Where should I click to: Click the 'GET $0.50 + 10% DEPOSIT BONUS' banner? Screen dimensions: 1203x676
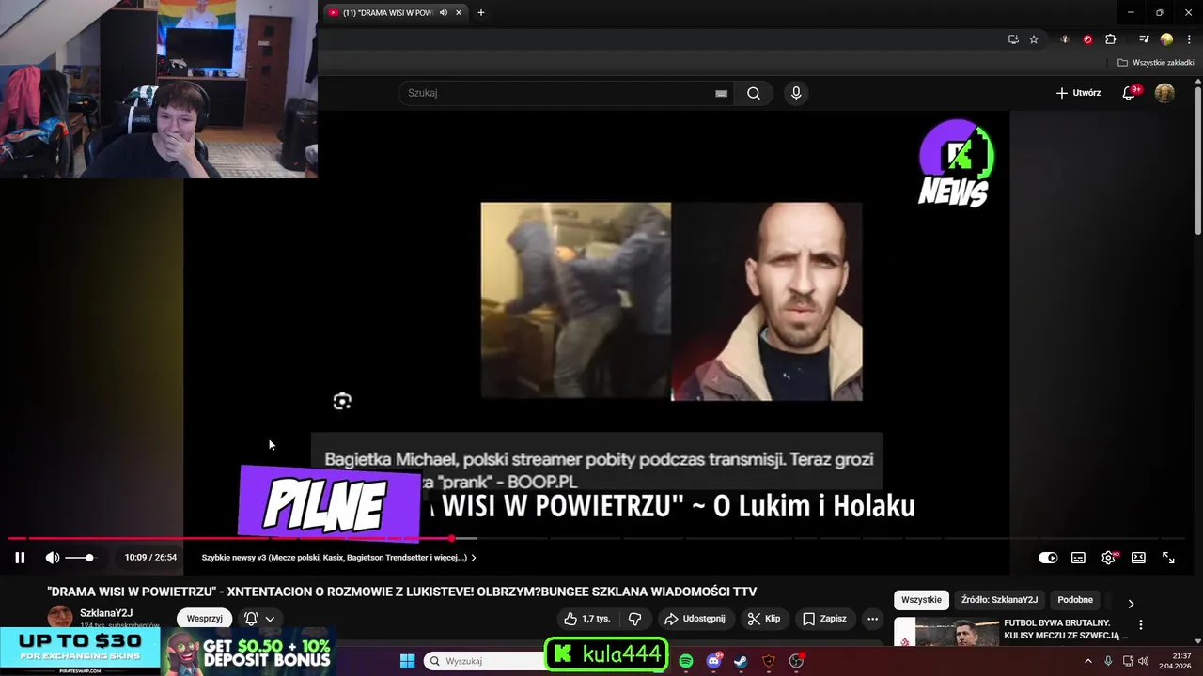249,652
